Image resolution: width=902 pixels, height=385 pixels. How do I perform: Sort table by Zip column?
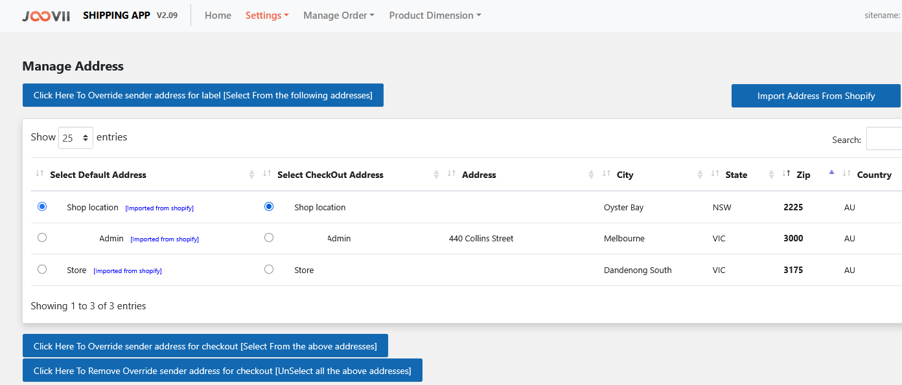click(803, 175)
